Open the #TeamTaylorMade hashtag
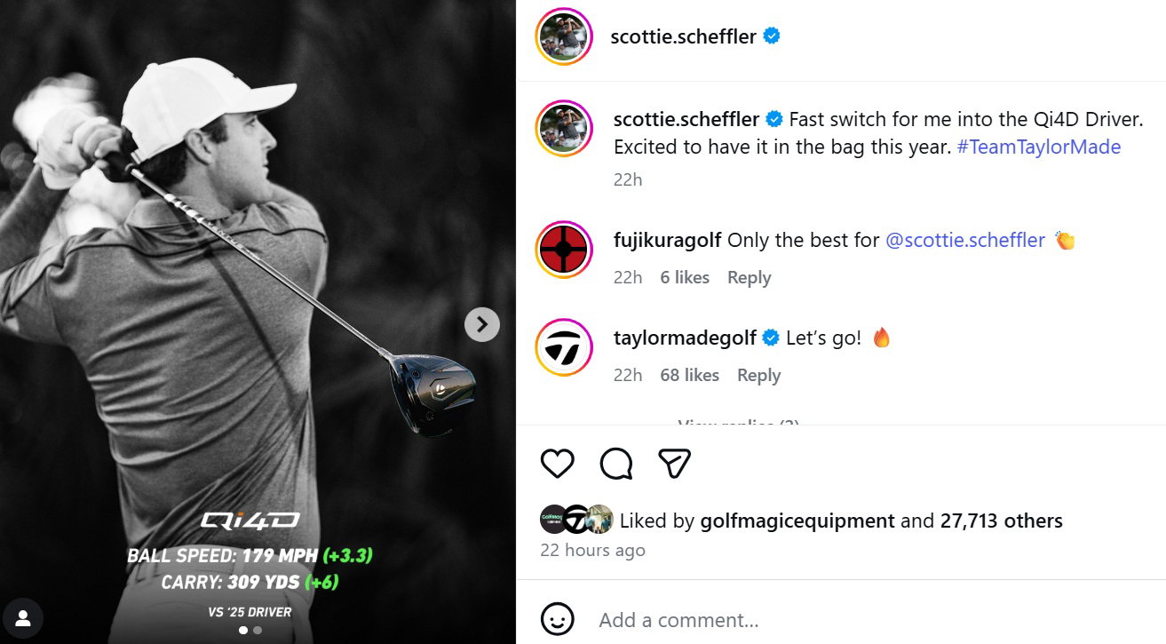This screenshot has height=644, width=1166. click(x=1039, y=147)
